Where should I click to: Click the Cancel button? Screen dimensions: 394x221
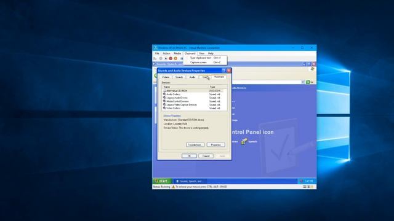[206, 156]
